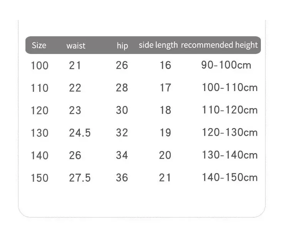Select size 110 in the table
Image resolution: width=289 pixels, height=226 pixels.
pyautogui.click(x=40, y=88)
